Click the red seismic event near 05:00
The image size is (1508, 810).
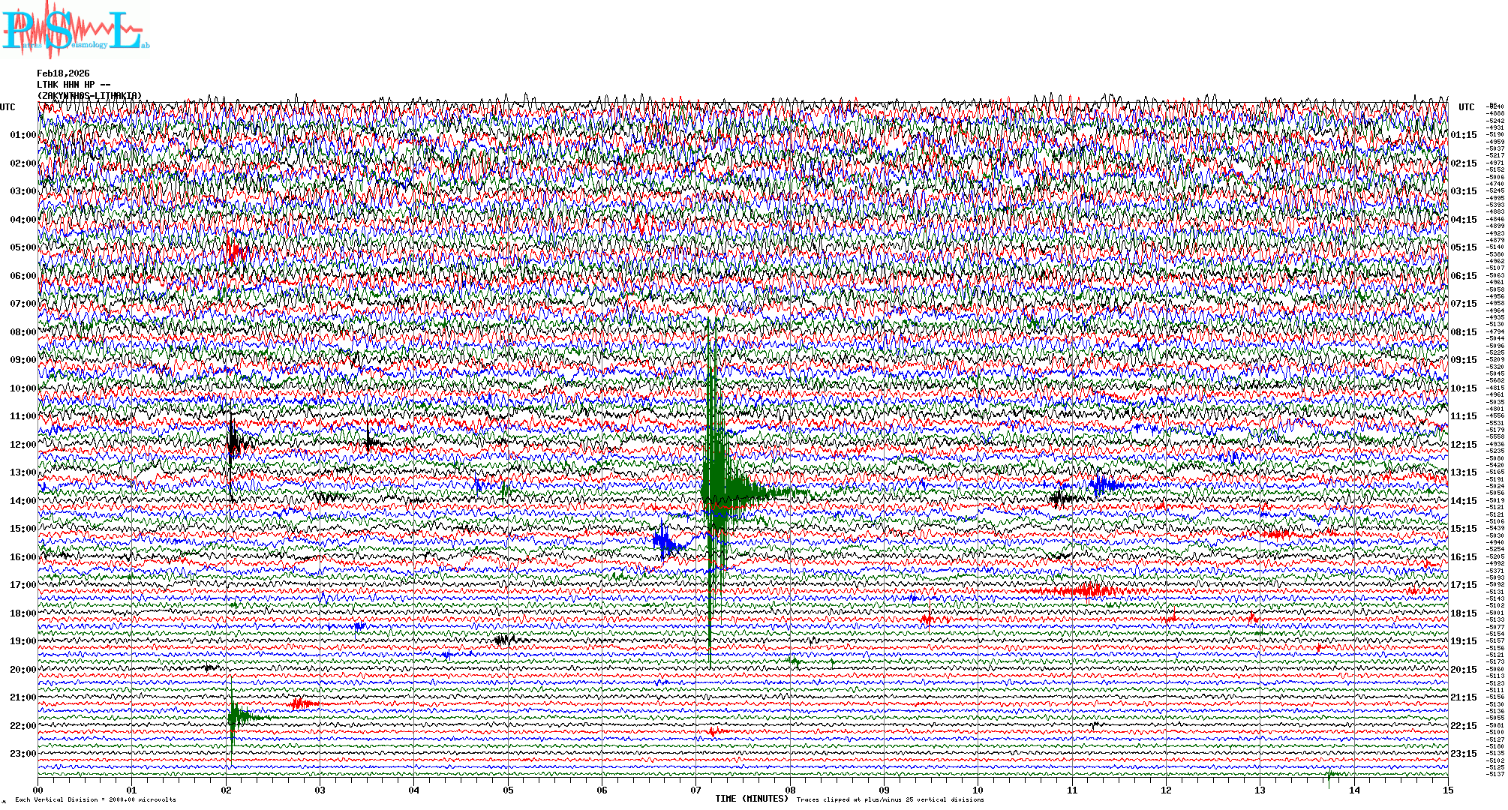[233, 250]
